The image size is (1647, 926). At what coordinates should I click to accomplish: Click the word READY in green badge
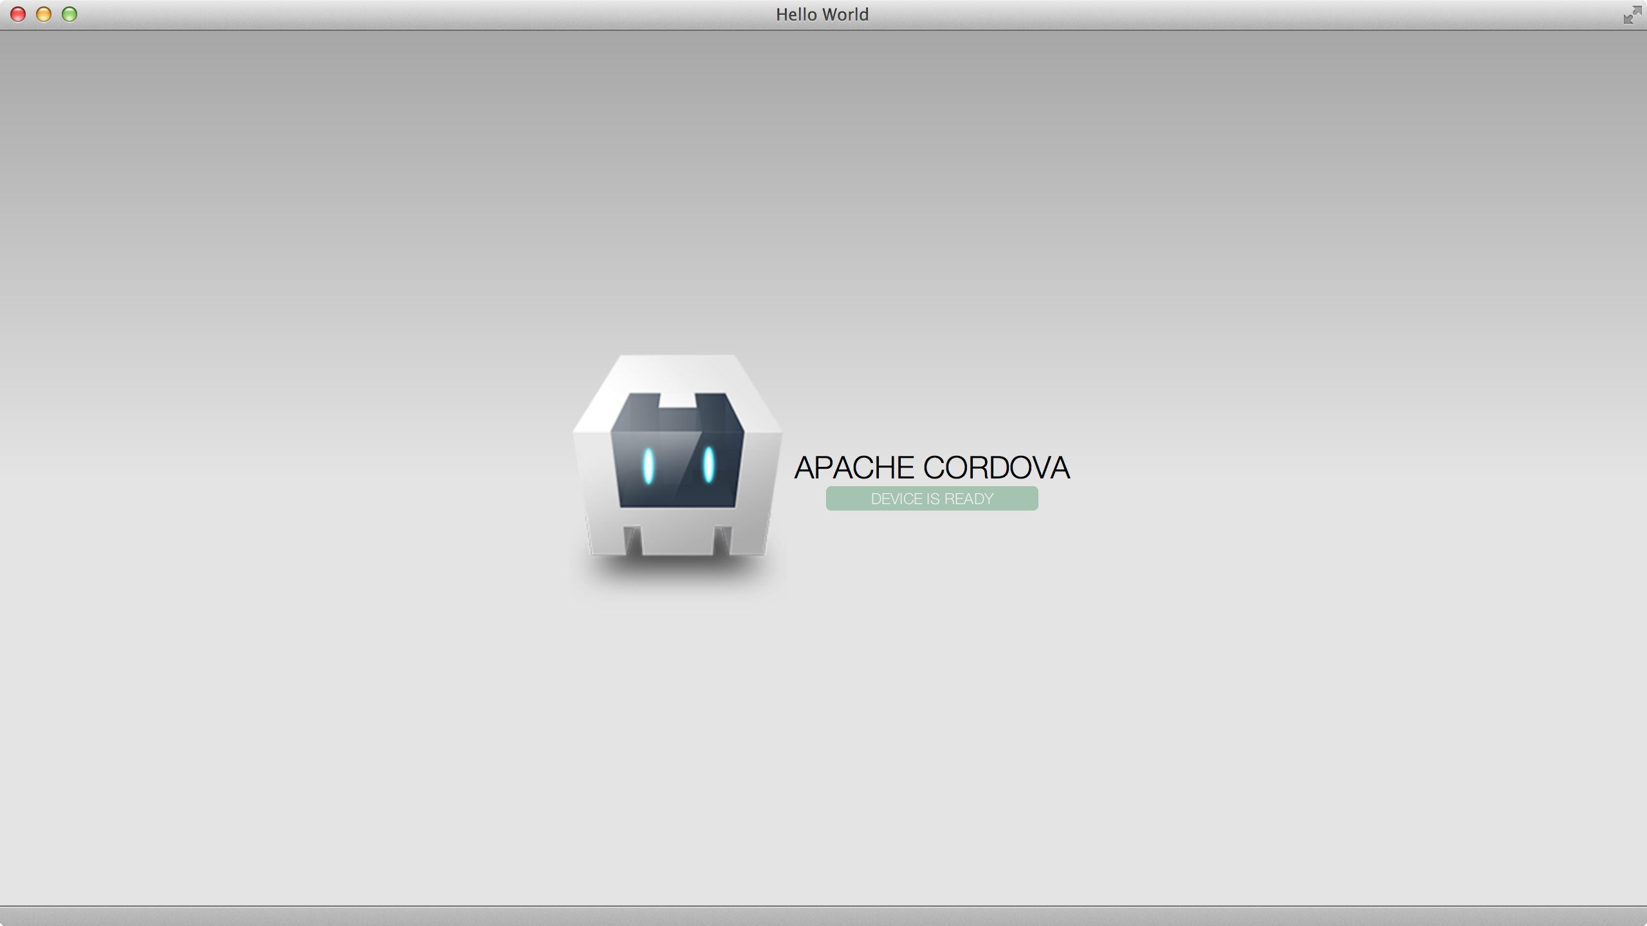point(968,499)
